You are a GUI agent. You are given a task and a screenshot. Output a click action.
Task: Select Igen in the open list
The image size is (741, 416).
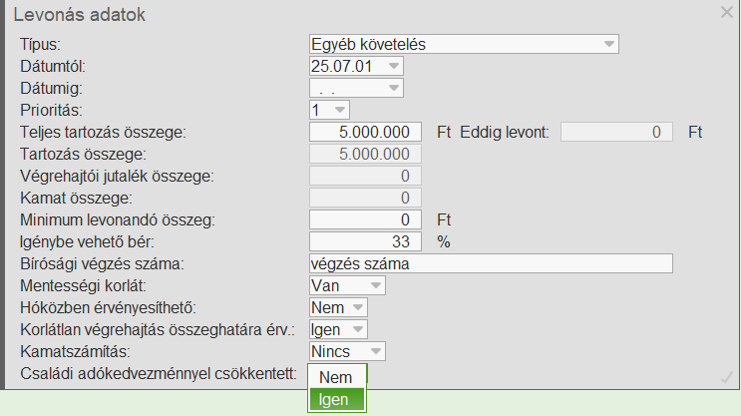(336, 400)
